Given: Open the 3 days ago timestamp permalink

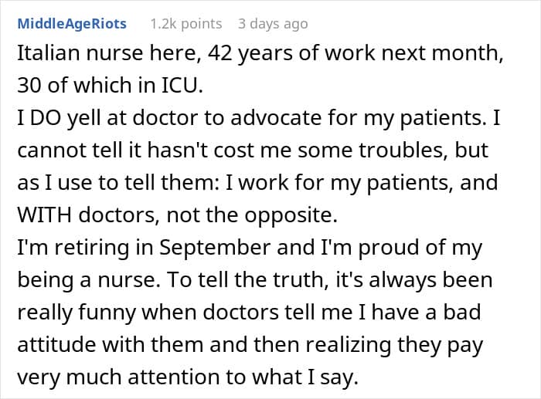Looking at the screenshot, I should point(273,24).
